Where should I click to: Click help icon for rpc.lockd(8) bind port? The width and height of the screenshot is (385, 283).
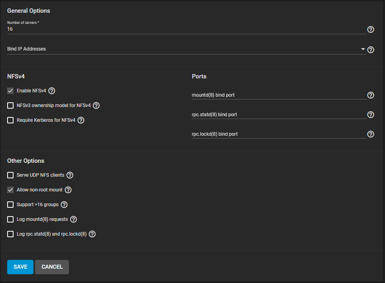(371, 134)
